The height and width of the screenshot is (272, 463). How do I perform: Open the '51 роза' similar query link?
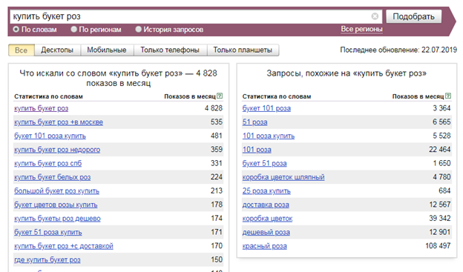pyautogui.click(x=255, y=122)
